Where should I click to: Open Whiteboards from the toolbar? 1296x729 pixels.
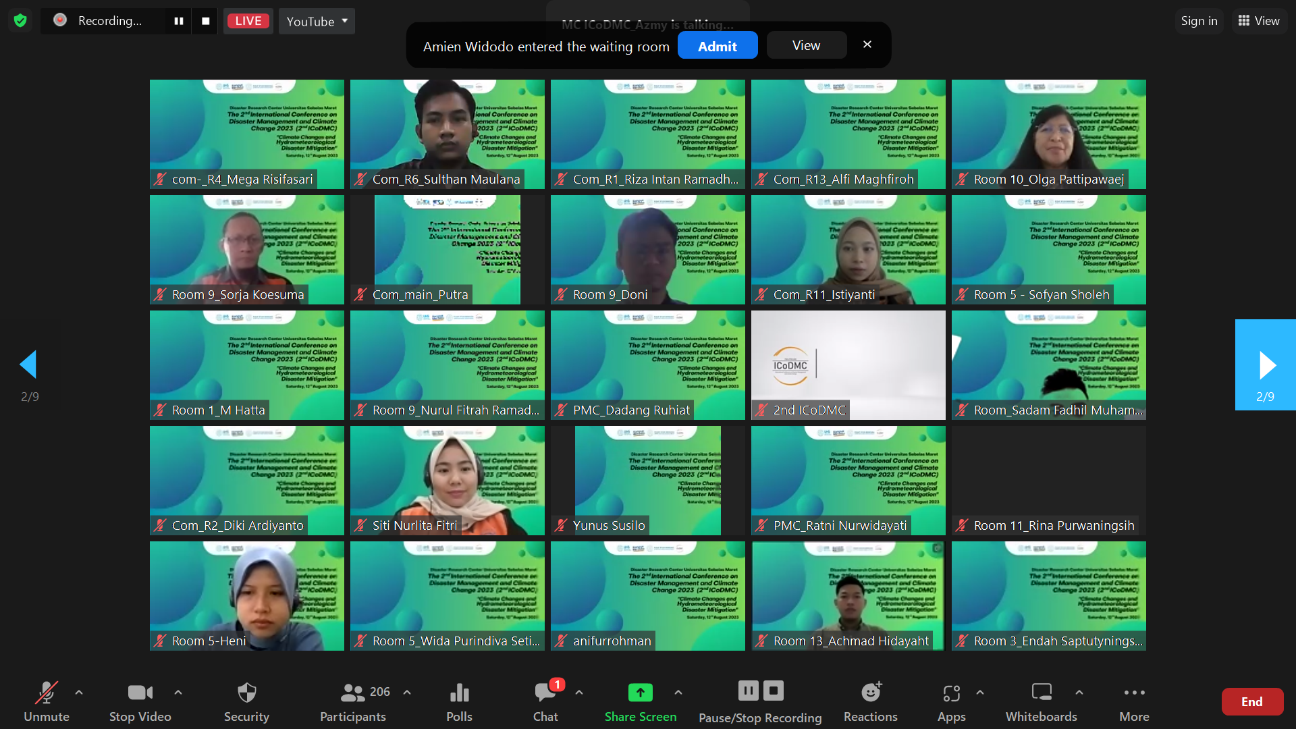[x=1041, y=702]
